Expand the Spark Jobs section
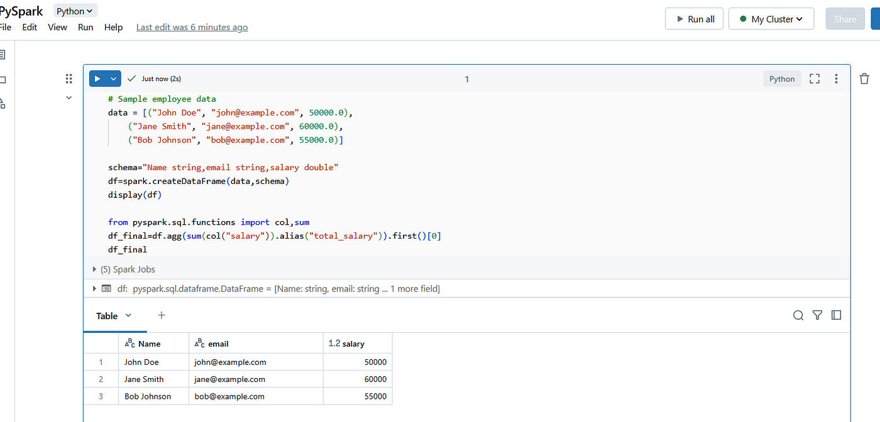Viewport: 880px width, 422px height. point(94,269)
